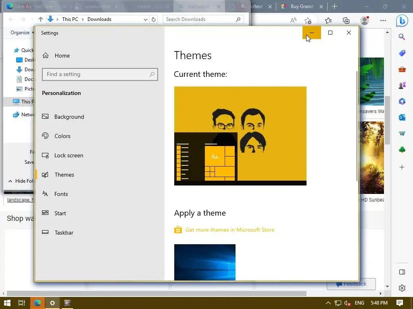Select This PC in Save As navigation tree
The width and height of the screenshot is (413, 309).
click(23, 102)
